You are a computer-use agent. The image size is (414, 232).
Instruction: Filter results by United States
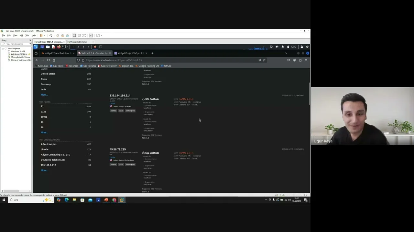tap(48, 74)
